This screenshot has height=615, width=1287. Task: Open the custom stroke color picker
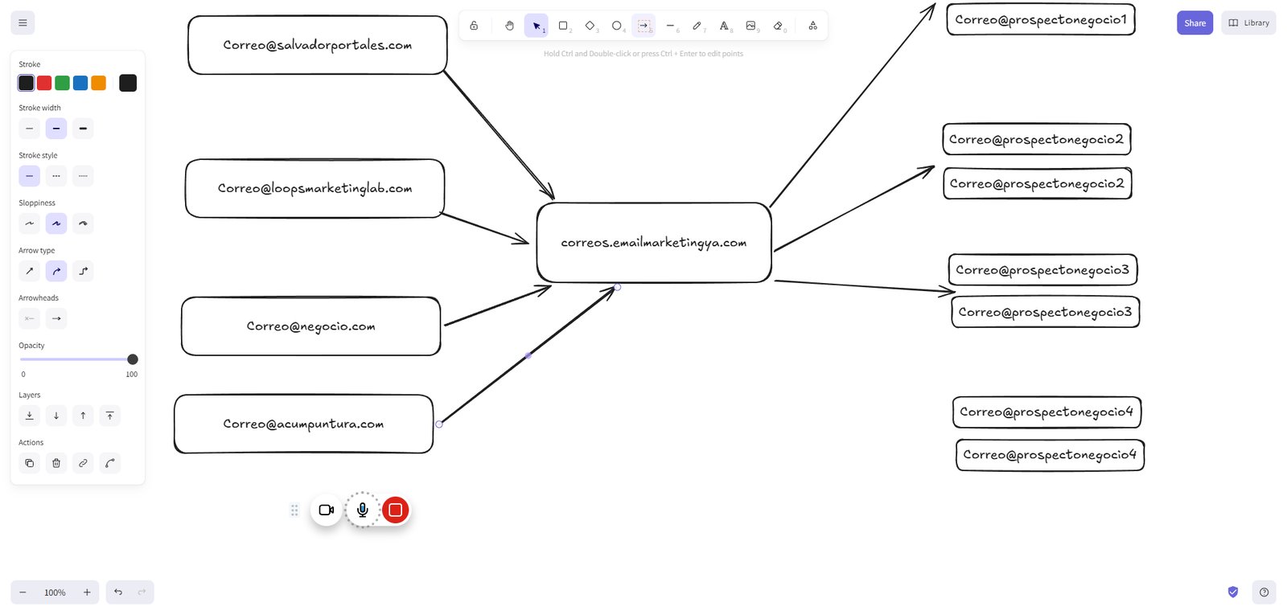click(128, 83)
